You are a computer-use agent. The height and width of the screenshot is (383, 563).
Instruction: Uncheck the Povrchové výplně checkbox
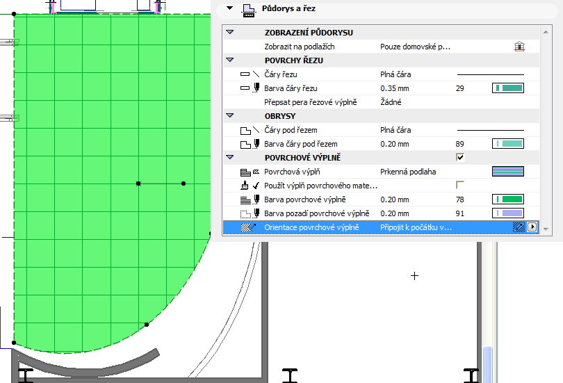pos(459,158)
